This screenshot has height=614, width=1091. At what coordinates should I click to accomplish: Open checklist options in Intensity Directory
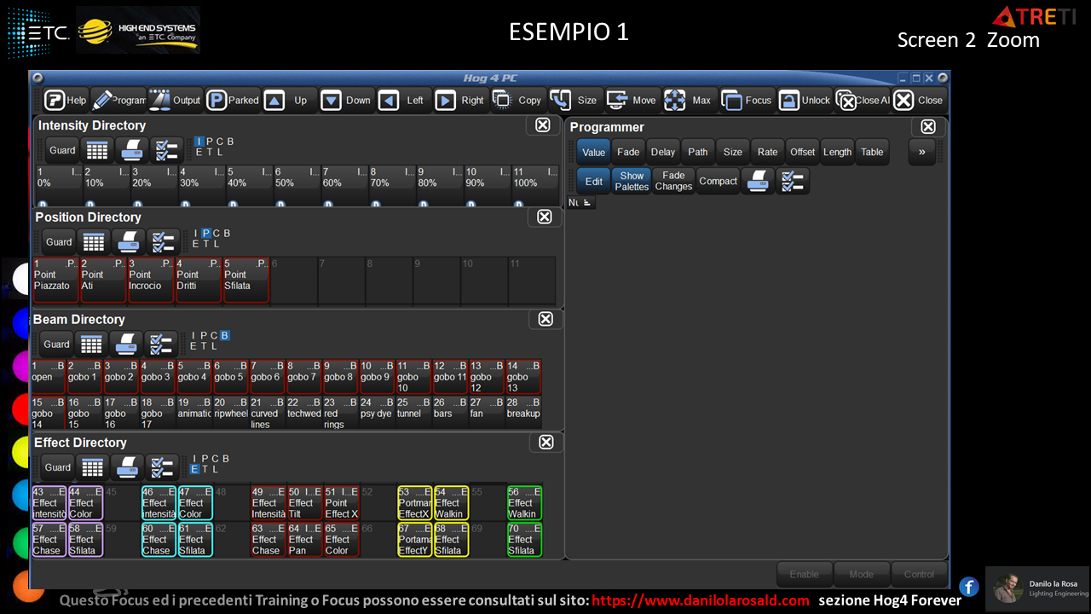pos(167,150)
